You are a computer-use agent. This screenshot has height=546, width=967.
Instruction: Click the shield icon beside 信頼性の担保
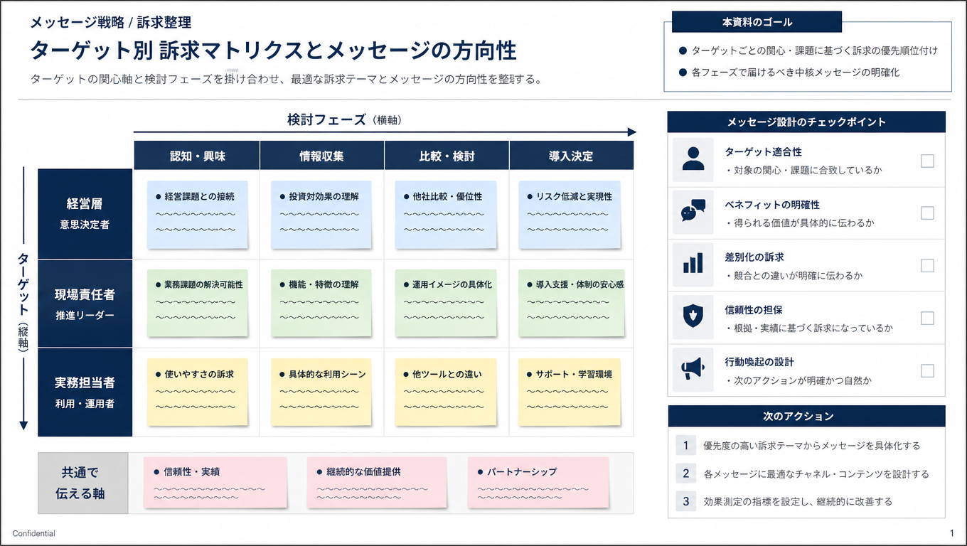[693, 317]
